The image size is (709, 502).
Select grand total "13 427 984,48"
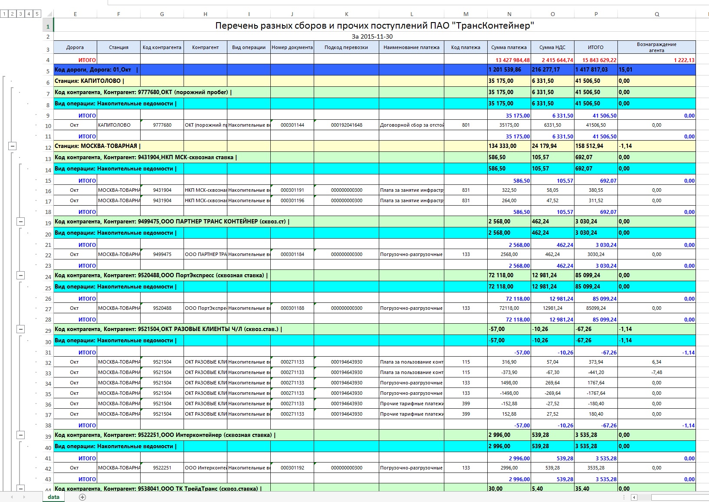(509, 59)
